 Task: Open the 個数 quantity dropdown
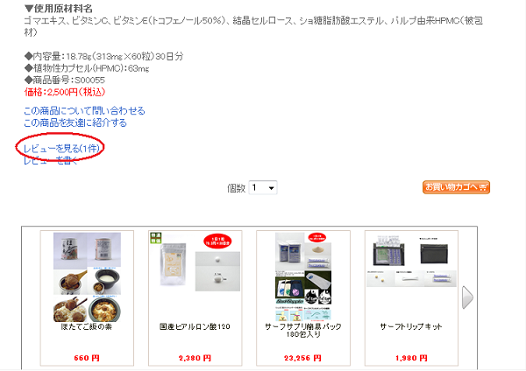coord(263,188)
